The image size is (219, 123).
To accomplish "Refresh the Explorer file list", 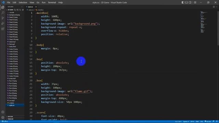I will tap(20, 10).
